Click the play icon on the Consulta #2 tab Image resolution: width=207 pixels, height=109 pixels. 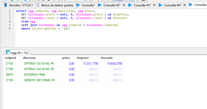point(100,5)
